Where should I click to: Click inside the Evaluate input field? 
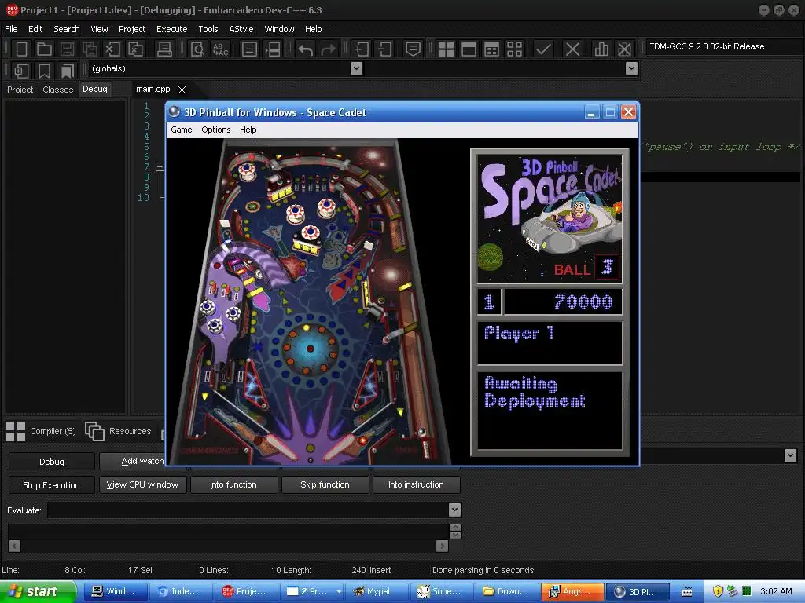click(248, 510)
